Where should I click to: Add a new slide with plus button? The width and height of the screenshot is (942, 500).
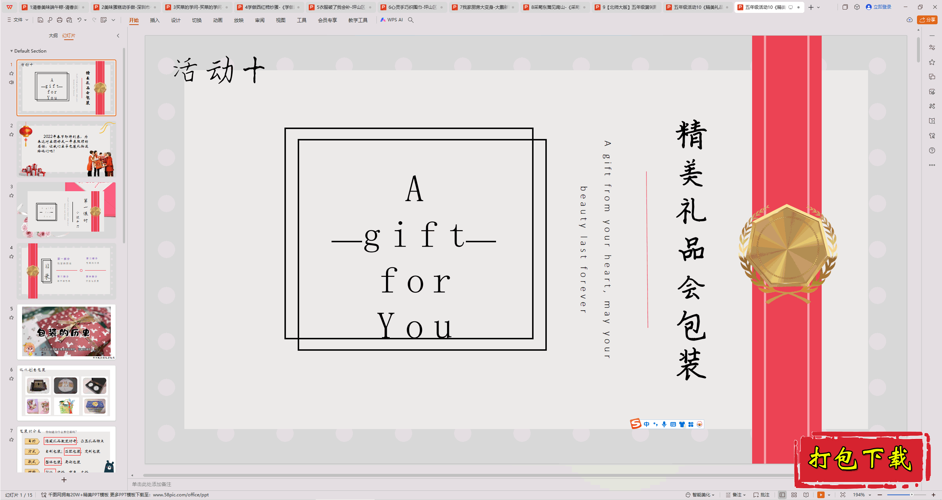point(64,480)
